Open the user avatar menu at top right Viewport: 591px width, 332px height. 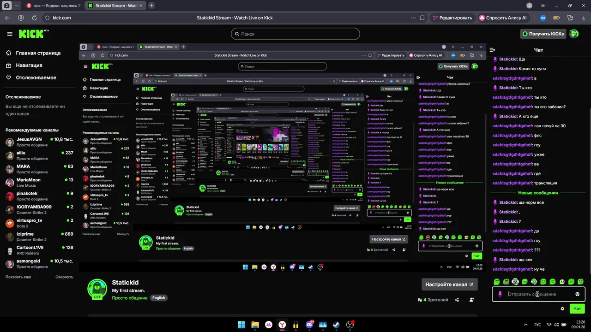click(574, 34)
